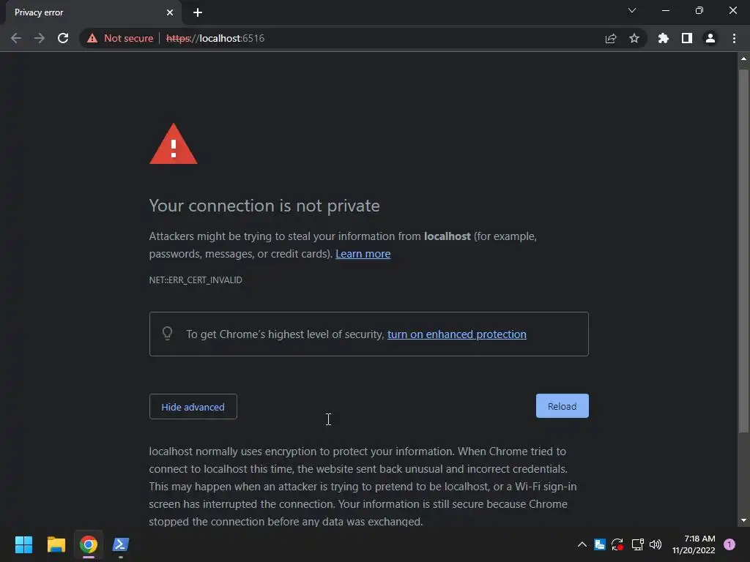Click the Not secure warning indicator
Image resolution: width=750 pixels, height=562 pixels.
click(x=120, y=38)
